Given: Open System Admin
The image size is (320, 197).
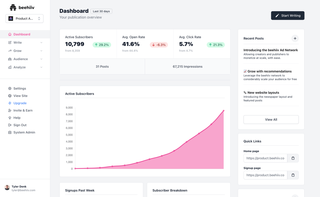Looking at the screenshot, I should pyautogui.click(x=24, y=132).
